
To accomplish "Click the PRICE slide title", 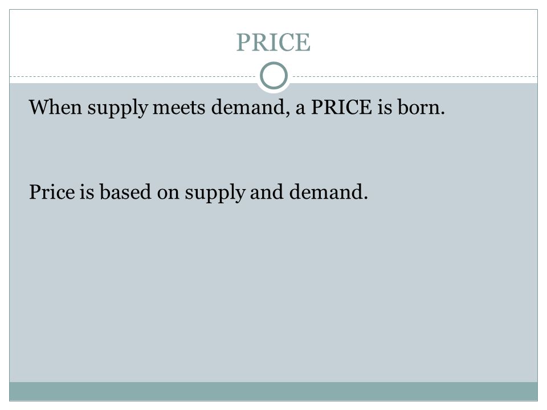I will click(273, 43).
